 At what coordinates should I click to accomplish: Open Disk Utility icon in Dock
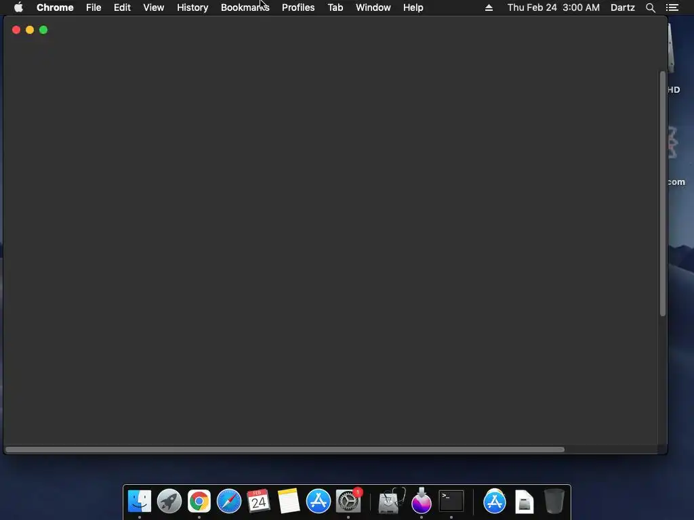tap(391, 501)
